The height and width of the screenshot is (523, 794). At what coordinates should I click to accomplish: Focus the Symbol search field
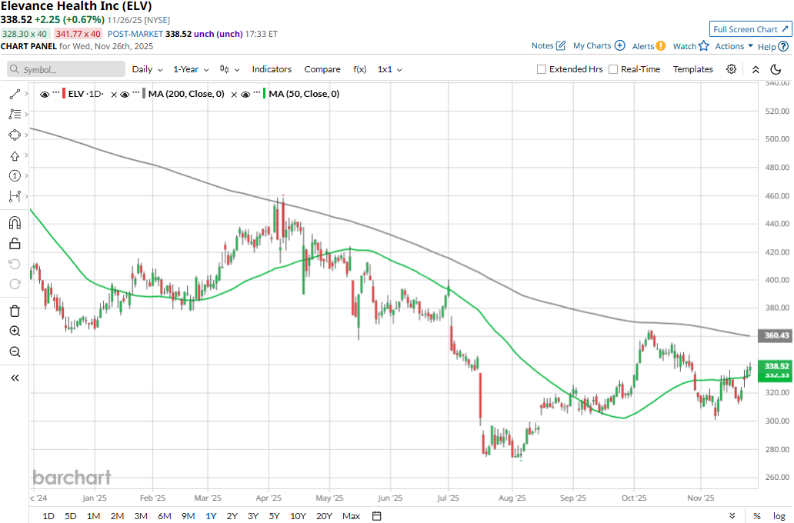66,69
